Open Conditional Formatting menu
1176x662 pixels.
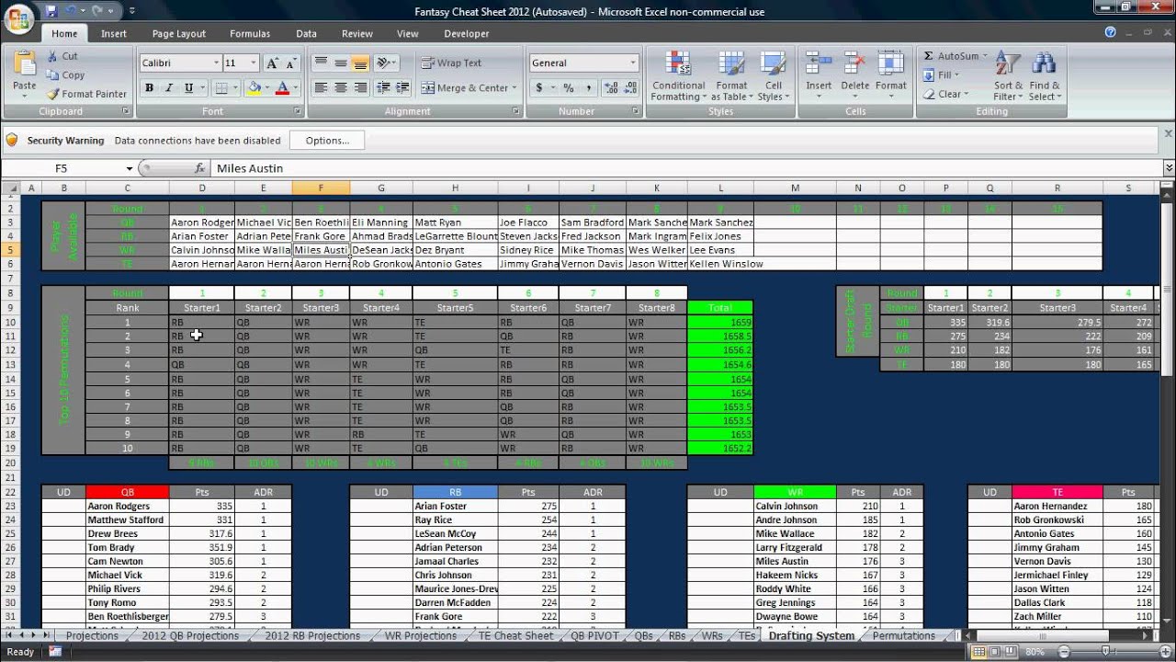coord(679,75)
